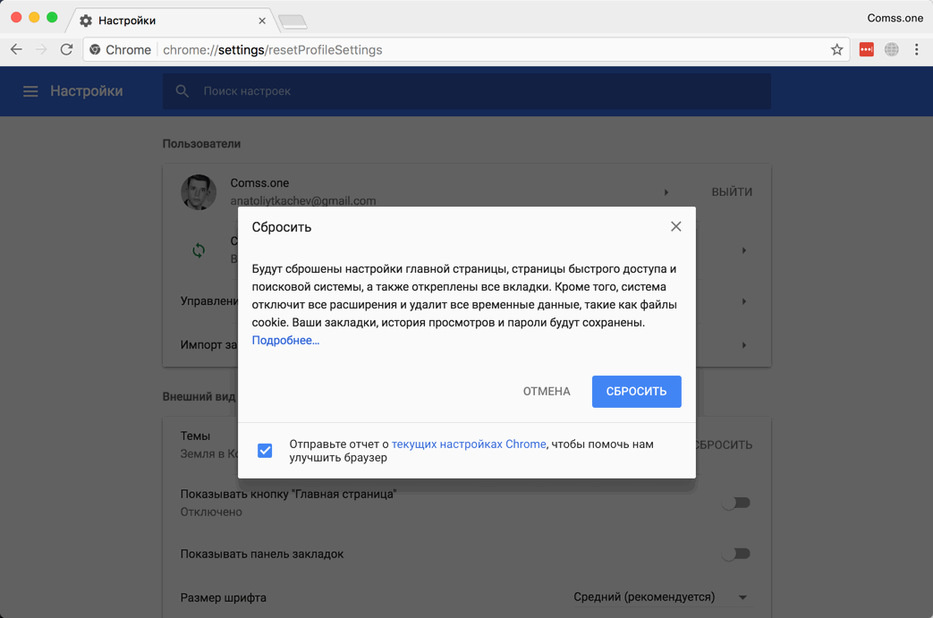Toggle Показывать кнопку Главная страница switch
The image size is (933, 618).
tap(736, 504)
